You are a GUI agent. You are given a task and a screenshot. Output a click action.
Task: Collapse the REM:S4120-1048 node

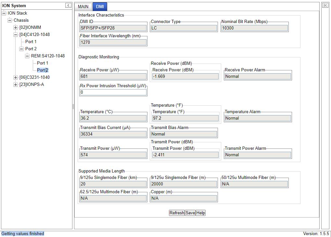[x=27, y=56]
